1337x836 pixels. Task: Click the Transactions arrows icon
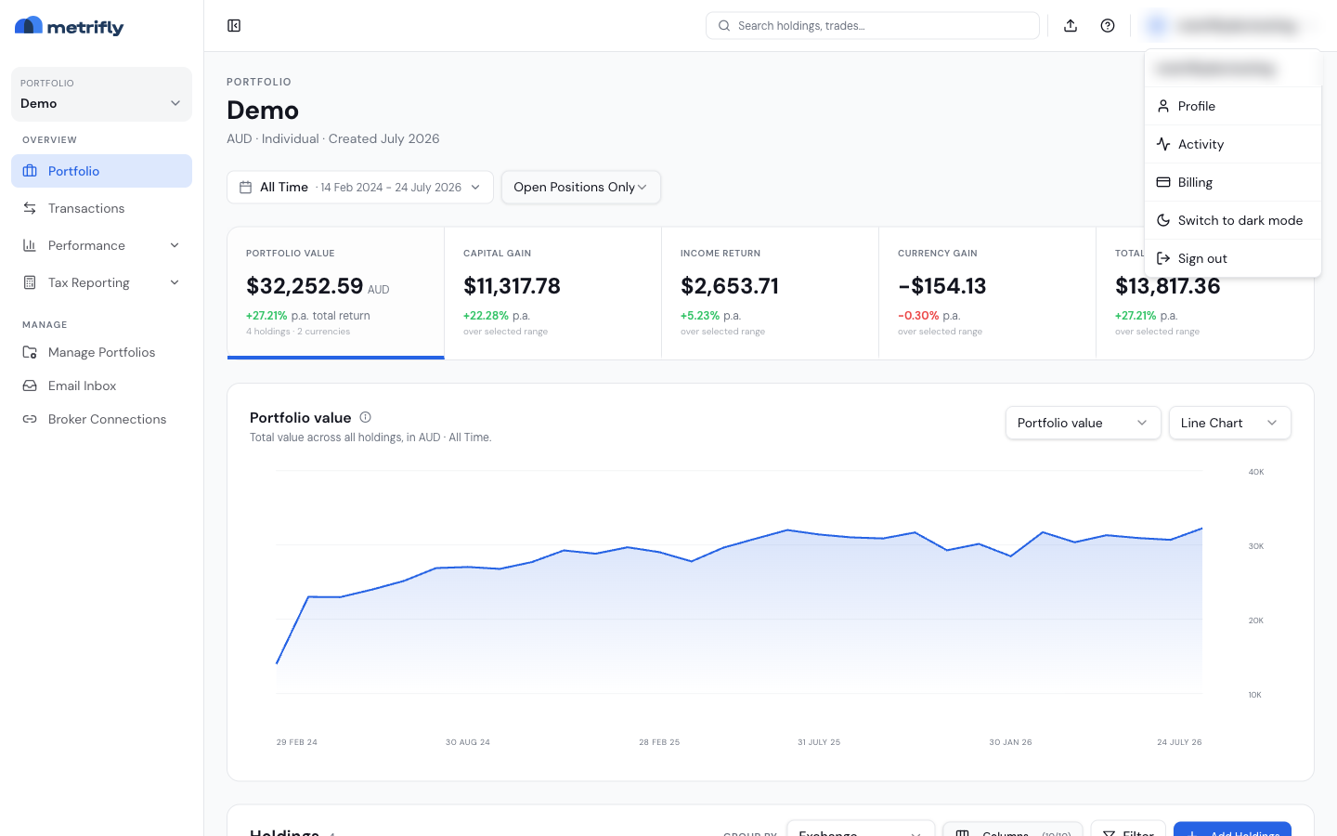click(30, 208)
